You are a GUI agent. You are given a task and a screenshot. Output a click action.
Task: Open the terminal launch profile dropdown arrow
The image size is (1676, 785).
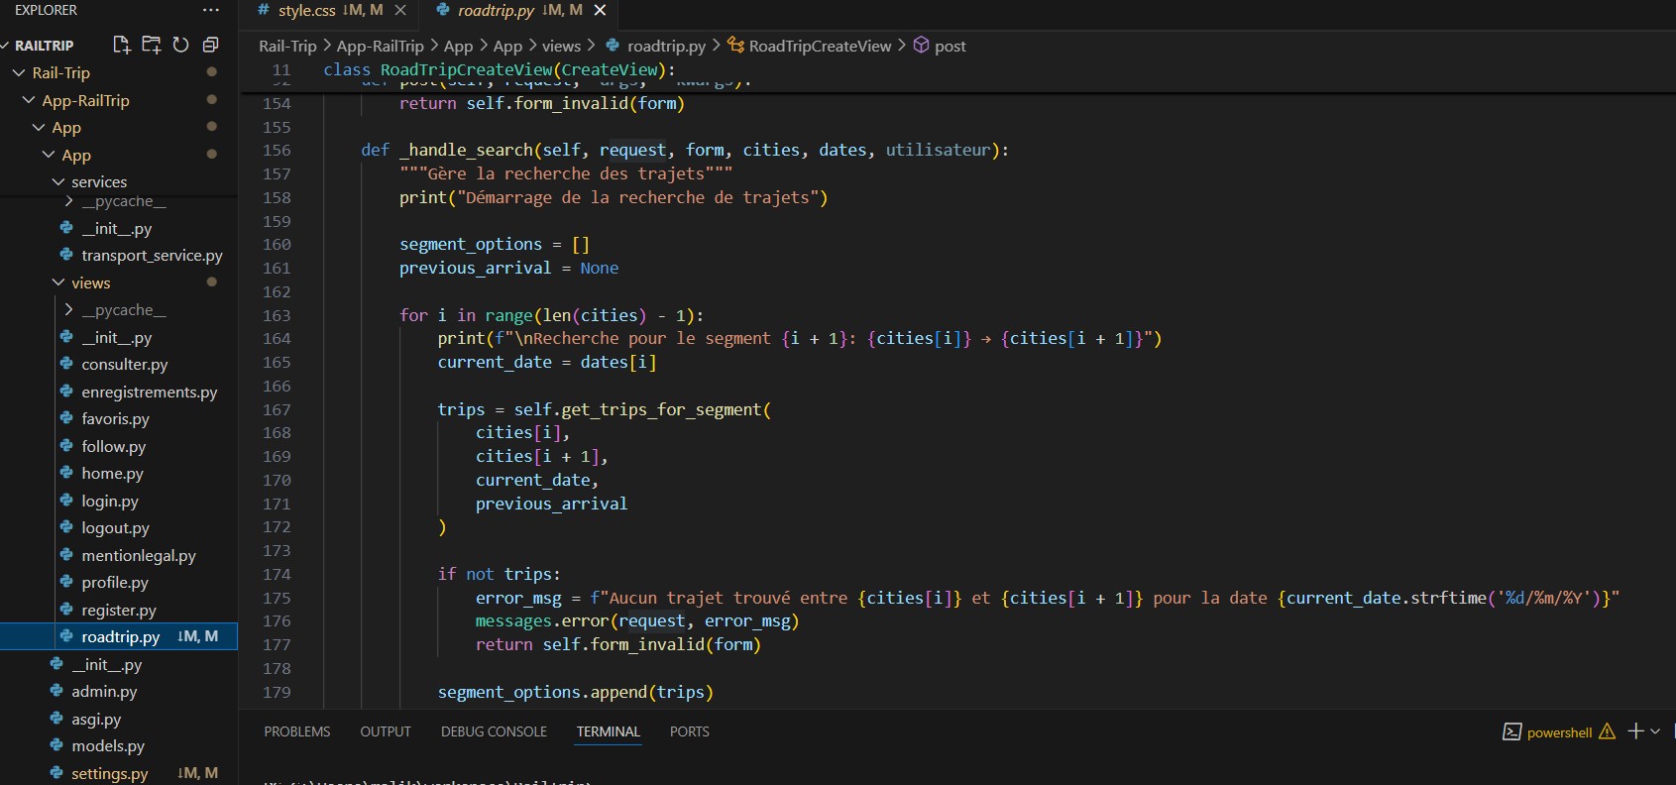(1655, 731)
